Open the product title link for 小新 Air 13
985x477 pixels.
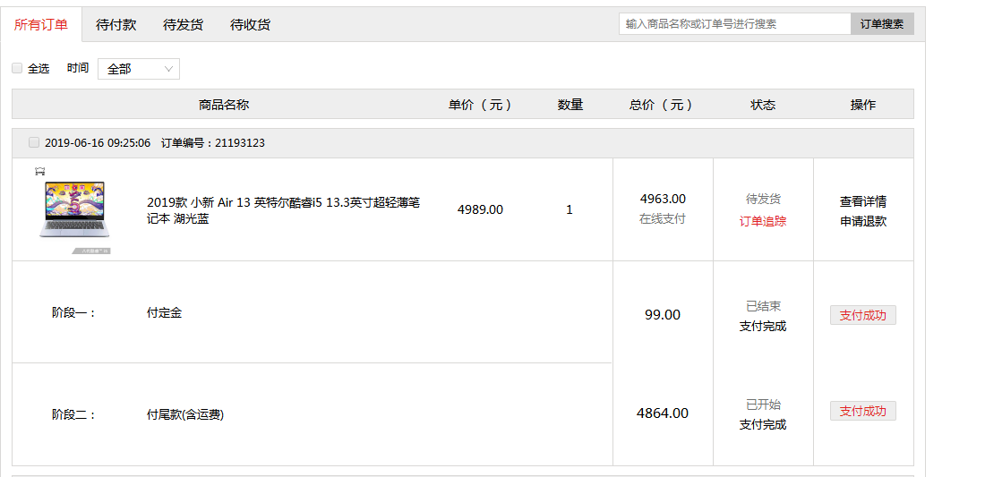[283, 210]
